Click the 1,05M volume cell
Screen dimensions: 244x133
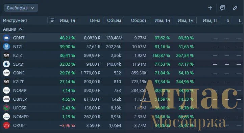pos(115,126)
